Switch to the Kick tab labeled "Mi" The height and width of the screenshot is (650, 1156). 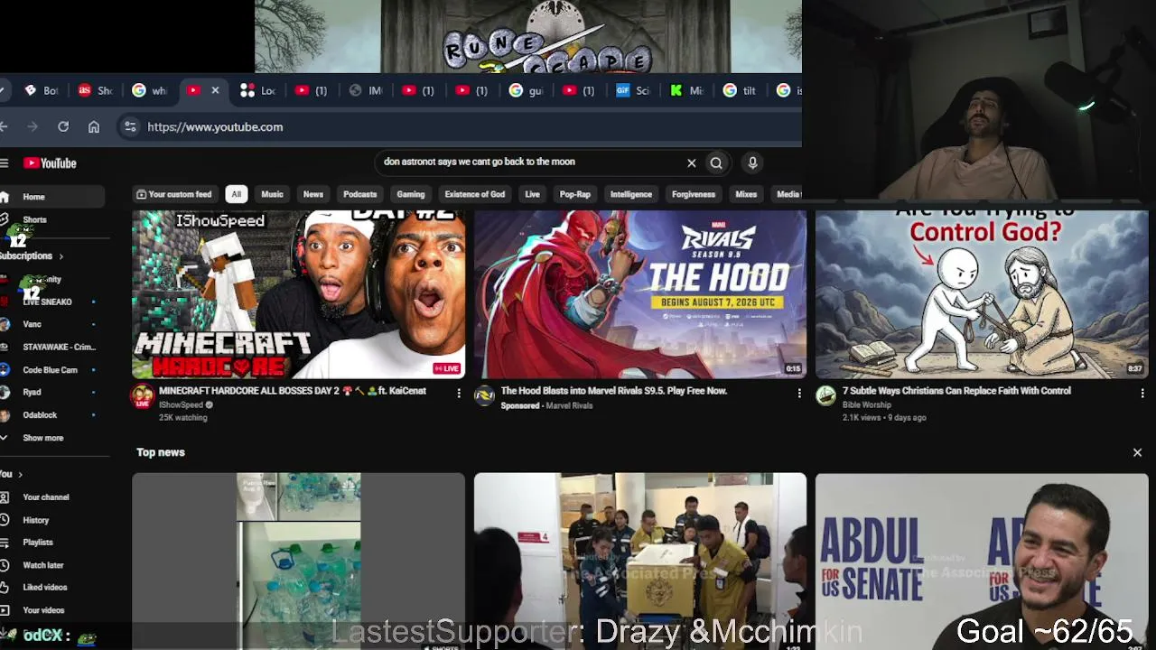[686, 90]
